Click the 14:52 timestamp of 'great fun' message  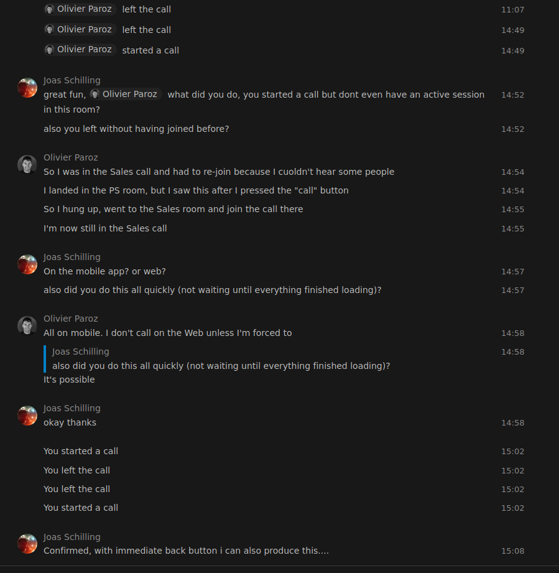click(512, 95)
